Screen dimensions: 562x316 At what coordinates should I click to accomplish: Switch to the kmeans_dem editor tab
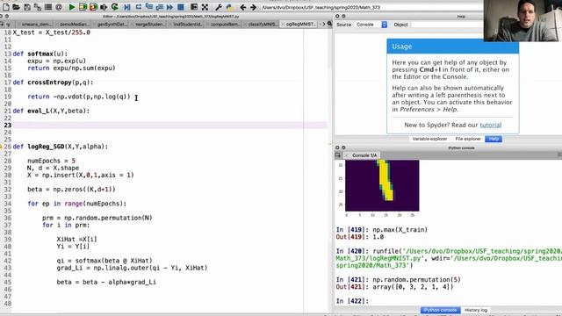(35, 25)
